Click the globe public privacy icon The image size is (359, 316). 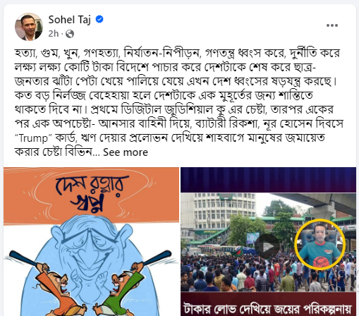(x=70, y=34)
